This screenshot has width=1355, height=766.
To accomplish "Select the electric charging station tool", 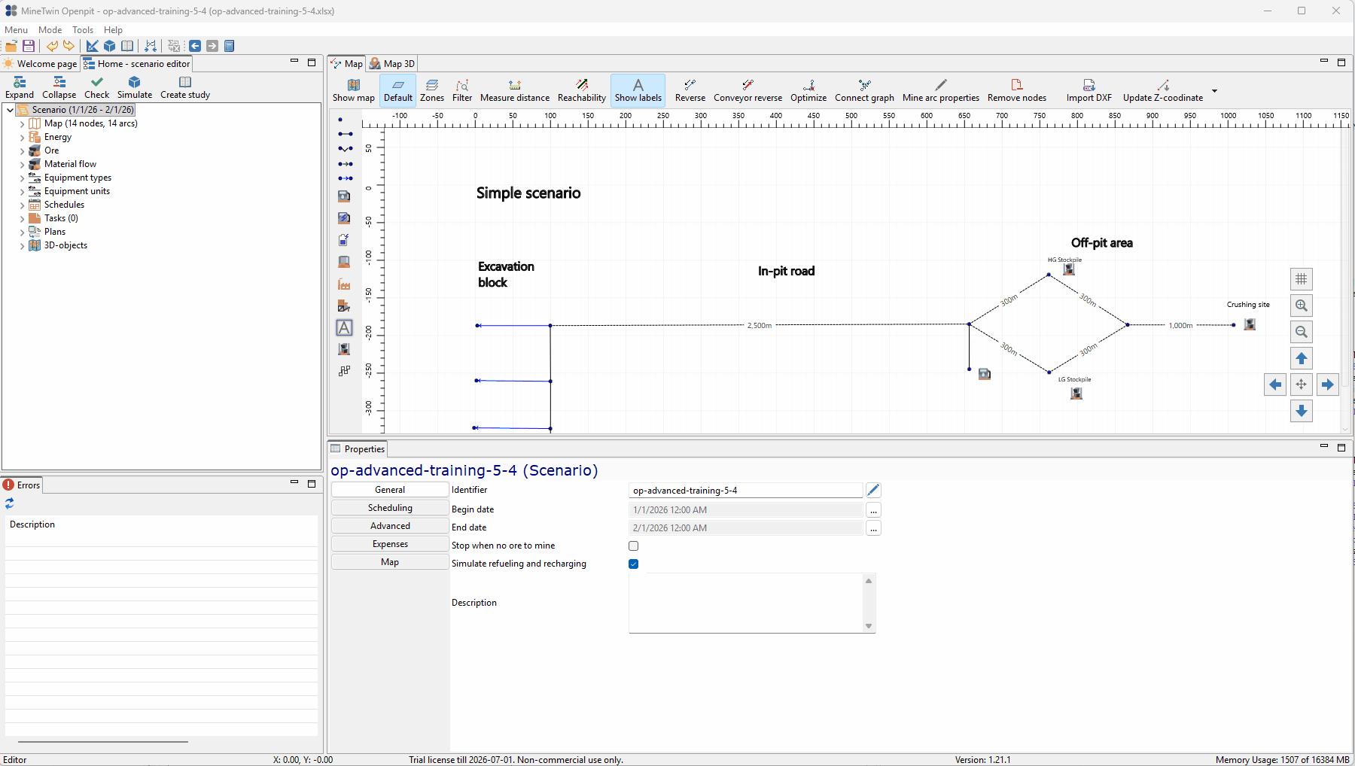I will point(344,217).
